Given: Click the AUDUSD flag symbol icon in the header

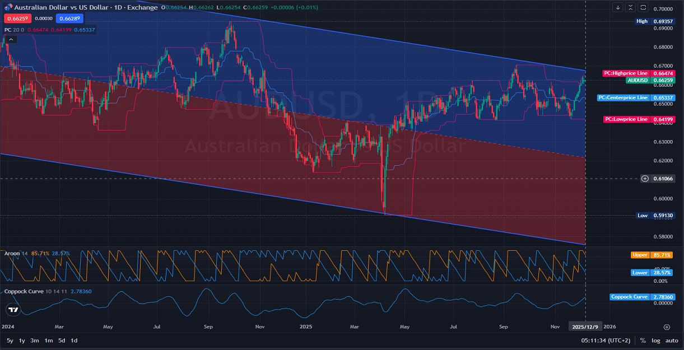Looking at the screenshot, I should [8, 7].
